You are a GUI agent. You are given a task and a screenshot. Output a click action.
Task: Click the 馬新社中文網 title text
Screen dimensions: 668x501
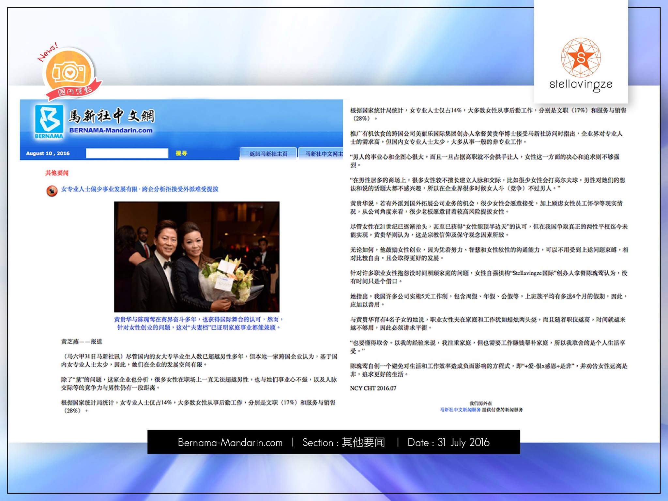tap(112, 116)
